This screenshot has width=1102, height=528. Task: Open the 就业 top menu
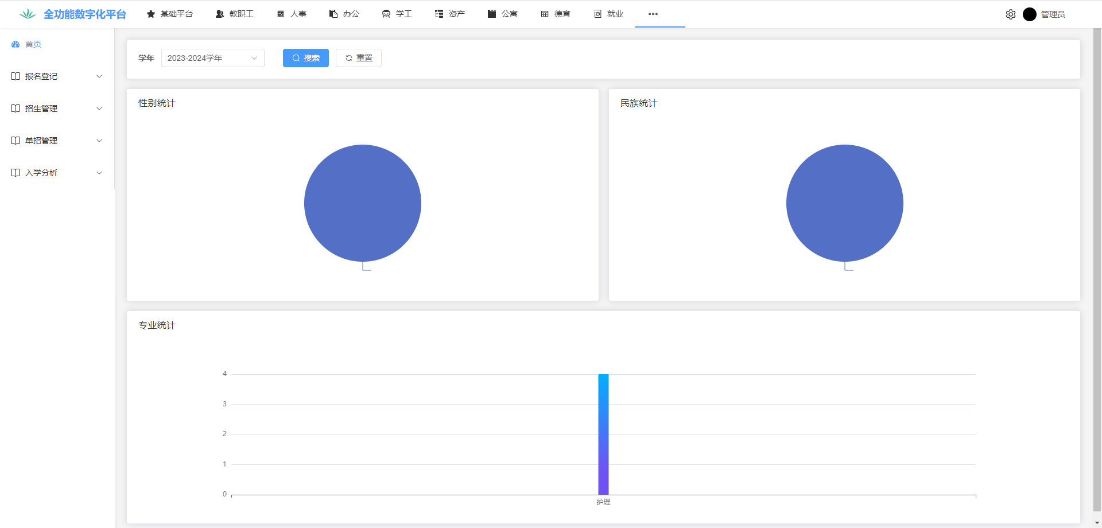click(x=608, y=14)
